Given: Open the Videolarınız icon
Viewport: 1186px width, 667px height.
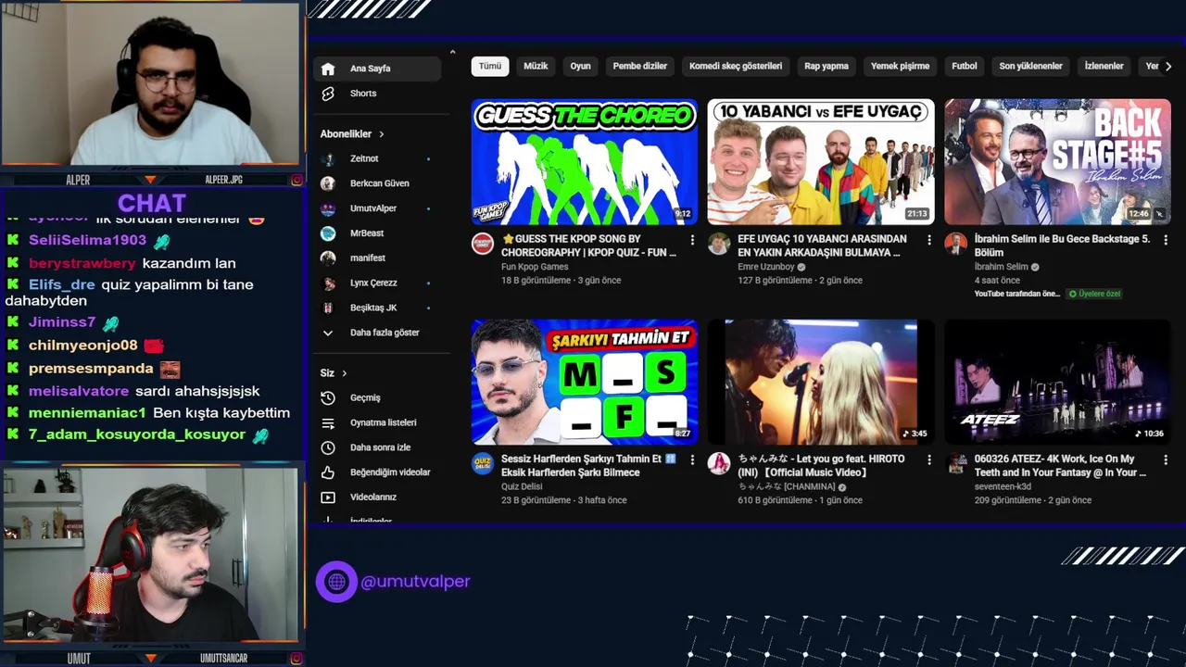Looking at the screenshot, I should (328, 497).
